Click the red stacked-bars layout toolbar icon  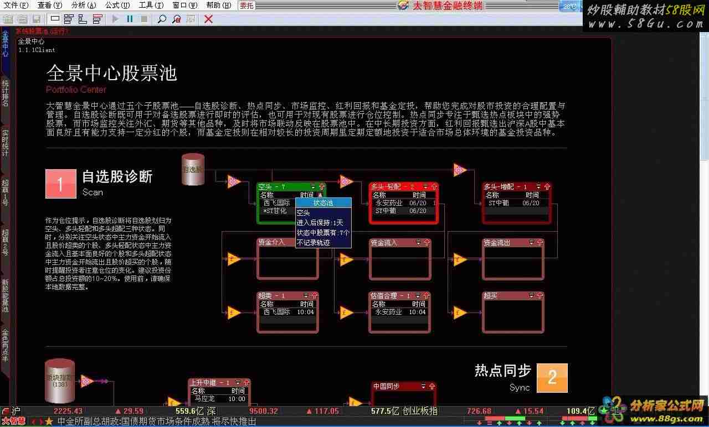pos(97,19)
